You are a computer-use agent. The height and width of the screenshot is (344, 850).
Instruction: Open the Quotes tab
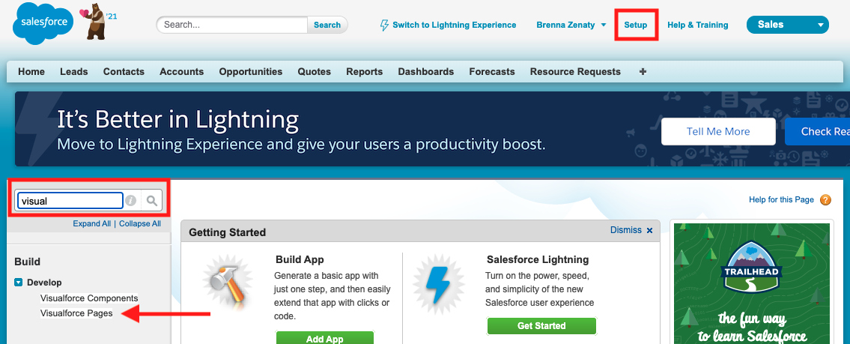pyautogui.click(x=315, y=72)
